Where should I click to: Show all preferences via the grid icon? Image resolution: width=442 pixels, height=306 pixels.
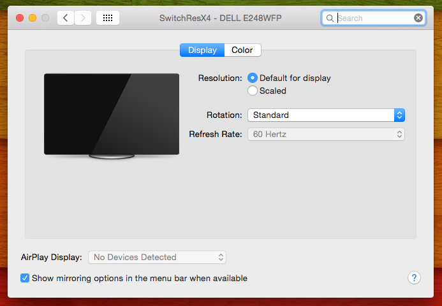tap(108, 18)
